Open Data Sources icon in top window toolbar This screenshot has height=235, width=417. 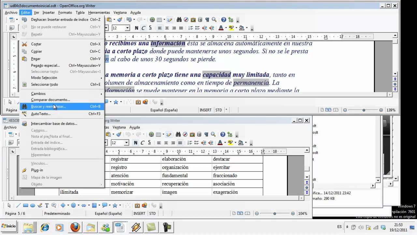200,20
